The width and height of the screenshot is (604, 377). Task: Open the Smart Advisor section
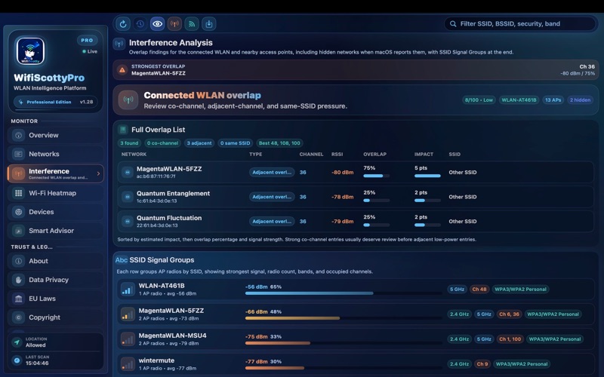click(55, 231)
